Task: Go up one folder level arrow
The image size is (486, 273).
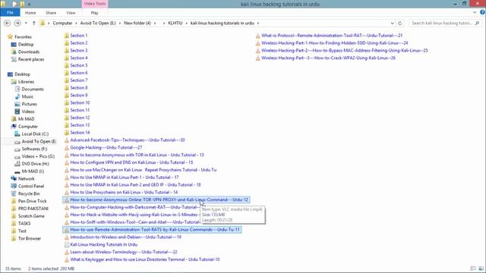Action: click(x=34, y=24)
